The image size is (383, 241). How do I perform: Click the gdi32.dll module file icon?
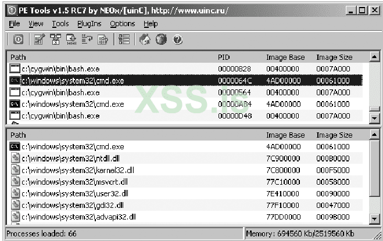point(15,205)
